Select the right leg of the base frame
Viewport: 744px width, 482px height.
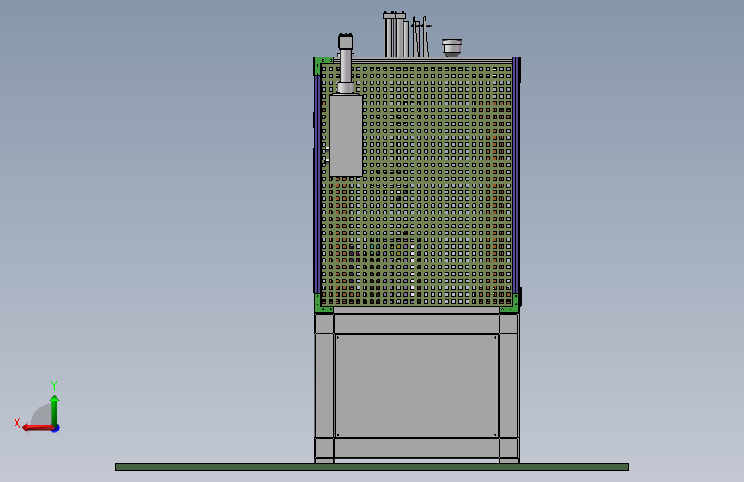(x=509, y=388)
